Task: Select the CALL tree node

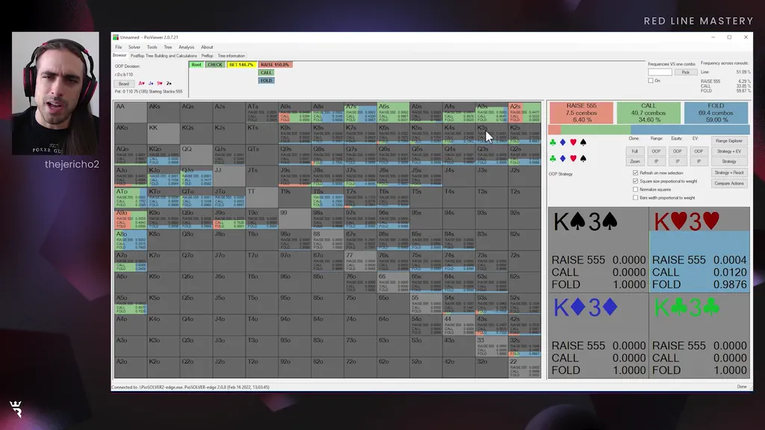Action: (266, 72)
